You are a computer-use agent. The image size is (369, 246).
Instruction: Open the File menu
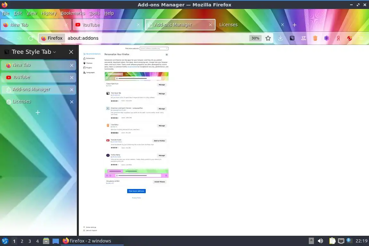[x=6, y=13]
